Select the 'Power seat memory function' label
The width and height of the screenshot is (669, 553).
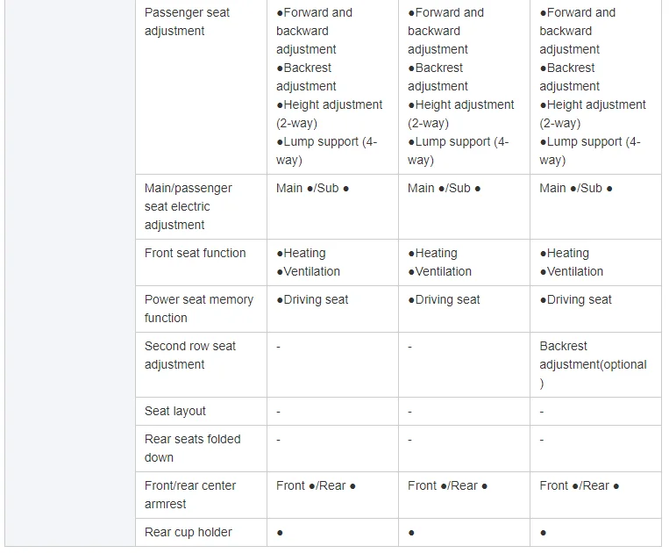198,308
